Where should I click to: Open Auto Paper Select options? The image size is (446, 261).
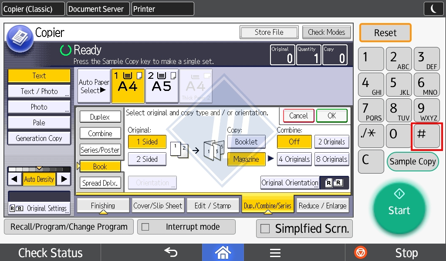point(94,86)
